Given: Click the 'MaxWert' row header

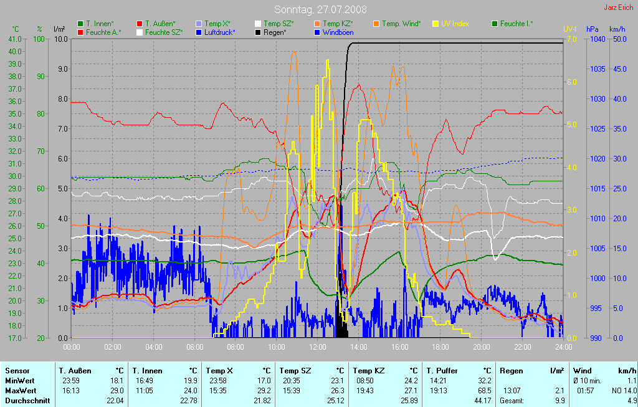Looking at the screenshot, I should [x=21, y=391].
